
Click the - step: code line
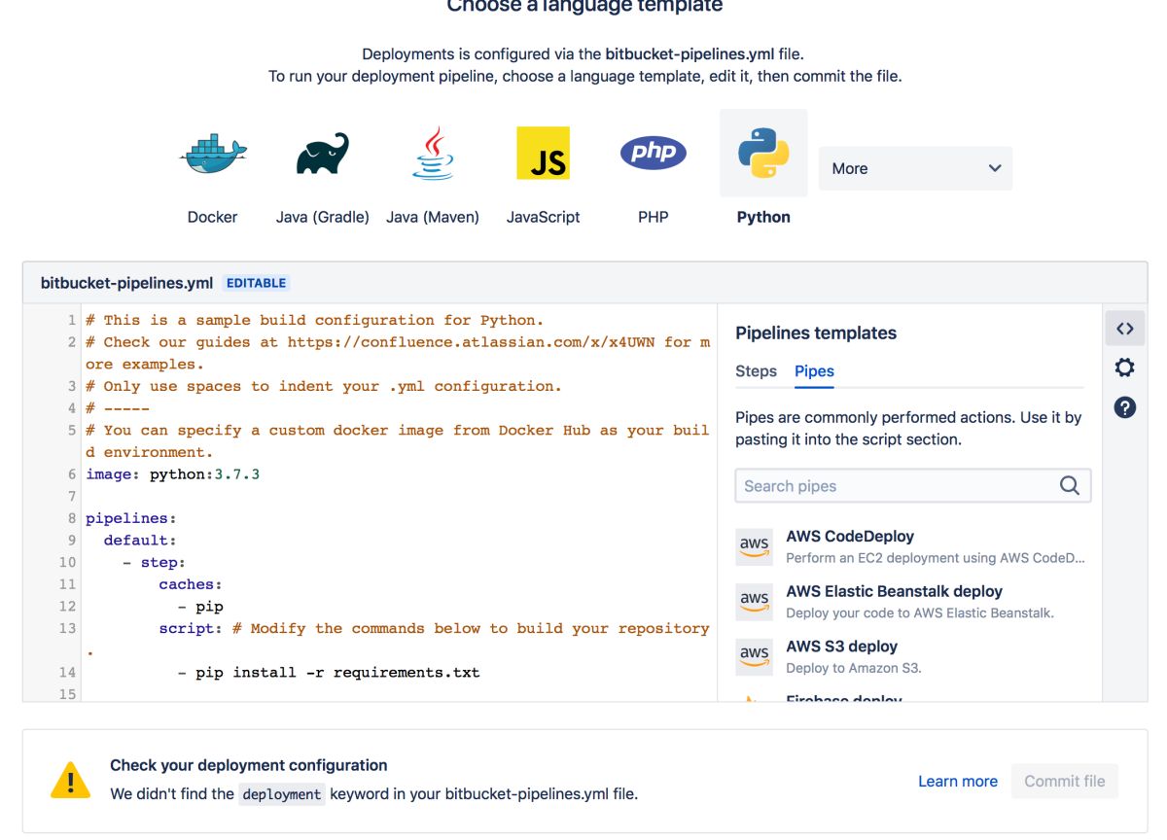154,562
